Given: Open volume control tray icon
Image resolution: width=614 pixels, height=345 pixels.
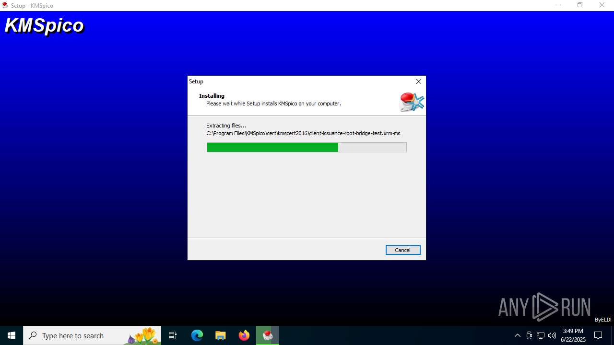Looking at the screenshot, I should point(552,335).
